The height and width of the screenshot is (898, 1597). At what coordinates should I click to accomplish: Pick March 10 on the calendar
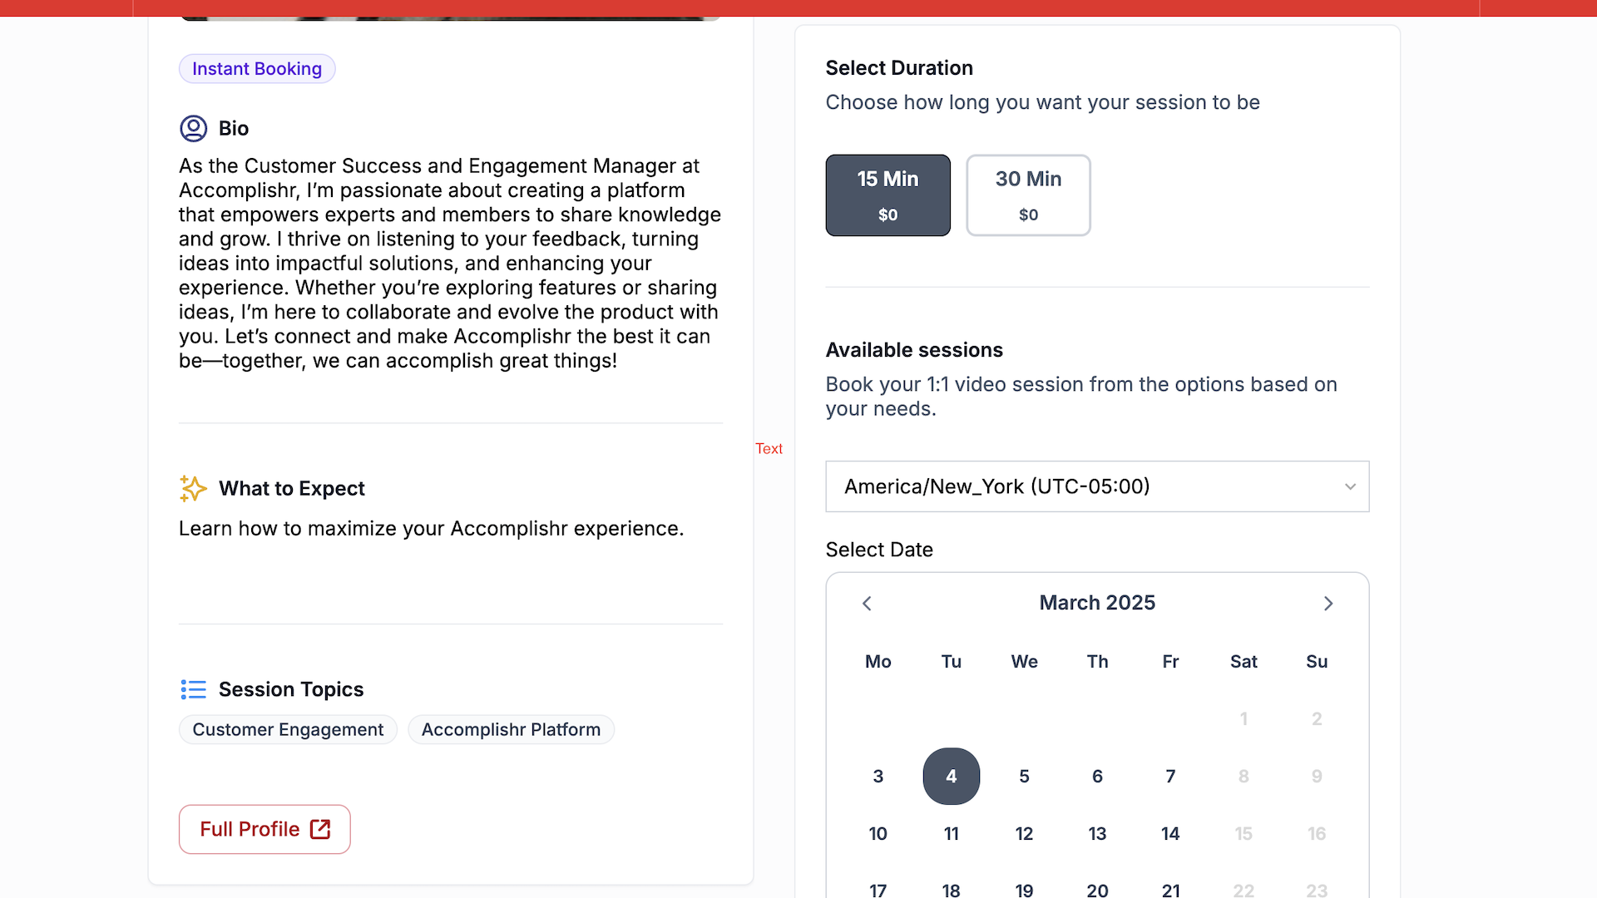coord(878,833)
